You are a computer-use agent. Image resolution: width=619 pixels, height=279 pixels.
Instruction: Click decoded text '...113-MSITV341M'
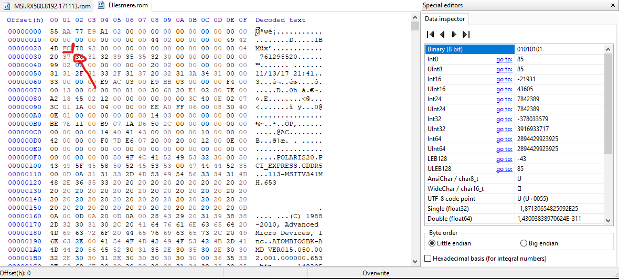(289, 174)
